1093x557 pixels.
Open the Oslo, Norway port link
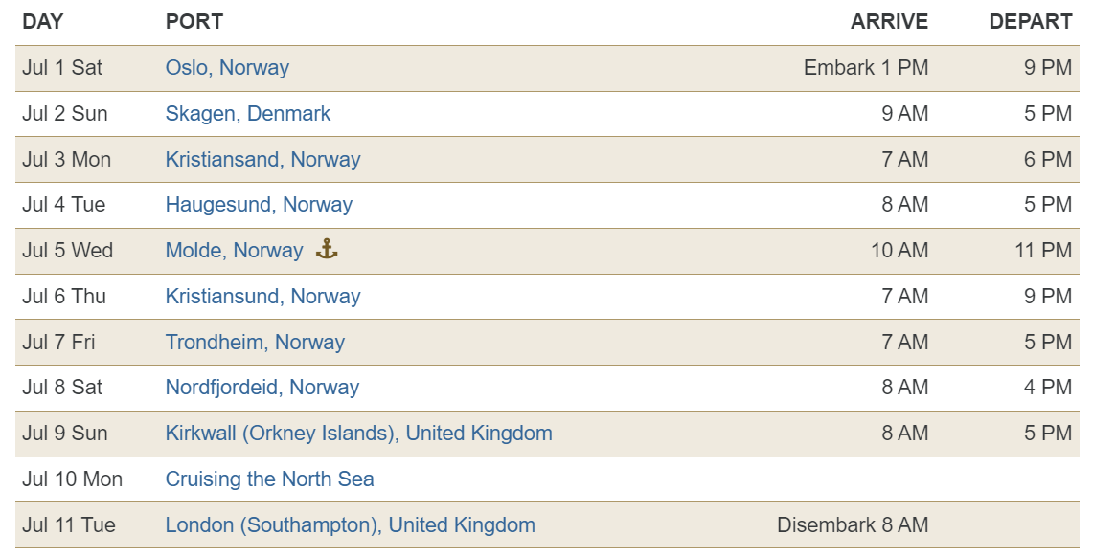[227, 68]
